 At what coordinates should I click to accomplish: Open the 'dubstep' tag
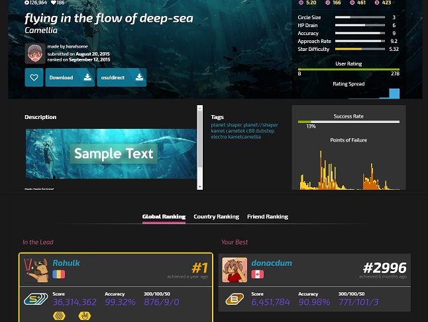(265, 131)
